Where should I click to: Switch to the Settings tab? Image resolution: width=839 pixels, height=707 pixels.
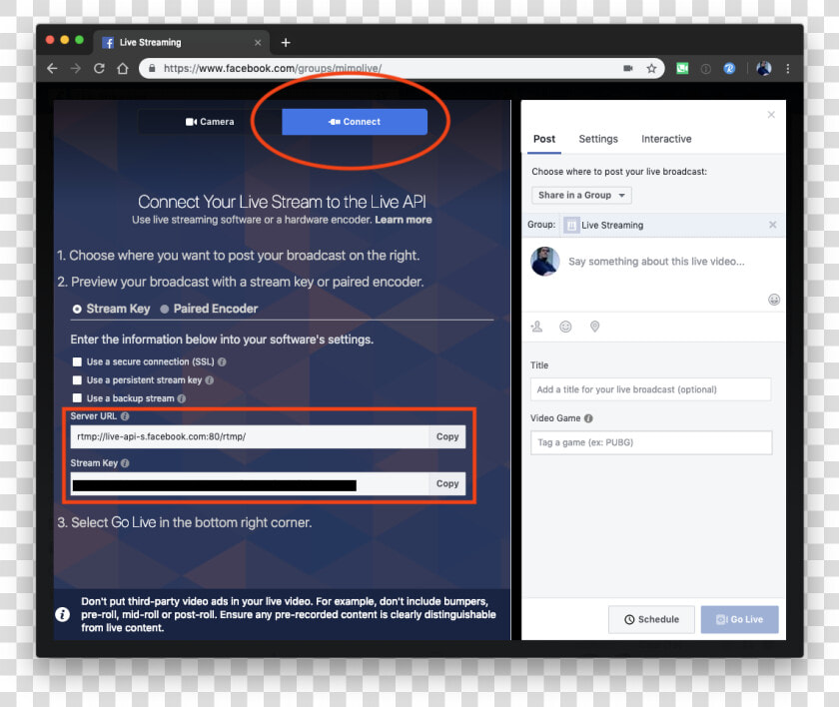pyautogui.click(x=598, y=139)
